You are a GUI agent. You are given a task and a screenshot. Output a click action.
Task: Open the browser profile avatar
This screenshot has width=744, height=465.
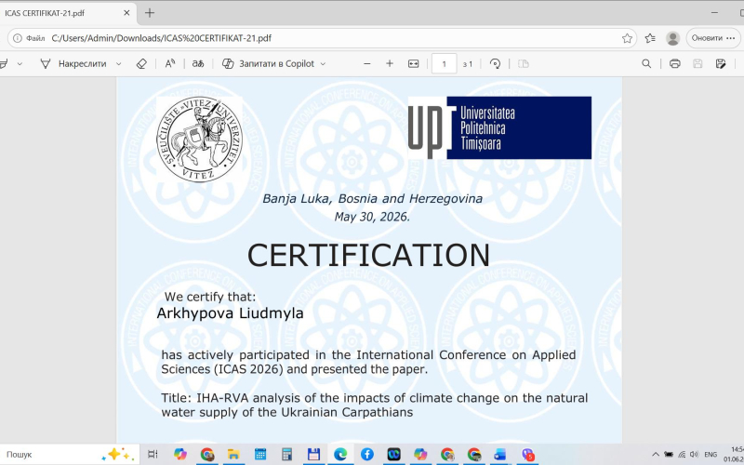[x=672, y=38]
